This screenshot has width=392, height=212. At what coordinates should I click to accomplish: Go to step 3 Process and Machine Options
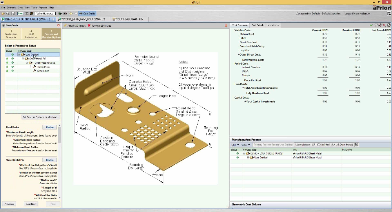[x=51, y=34]
